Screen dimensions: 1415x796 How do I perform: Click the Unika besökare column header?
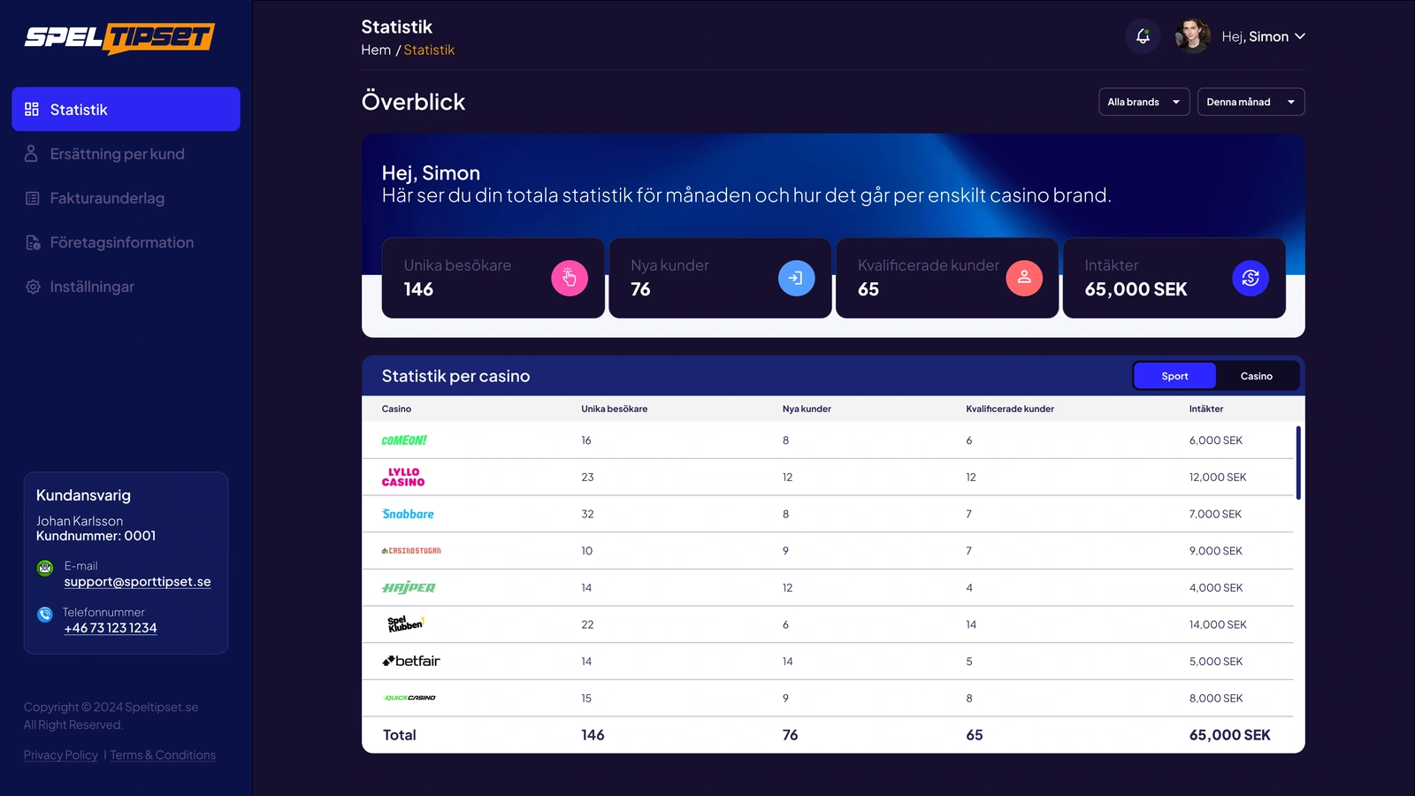(615, 409)
